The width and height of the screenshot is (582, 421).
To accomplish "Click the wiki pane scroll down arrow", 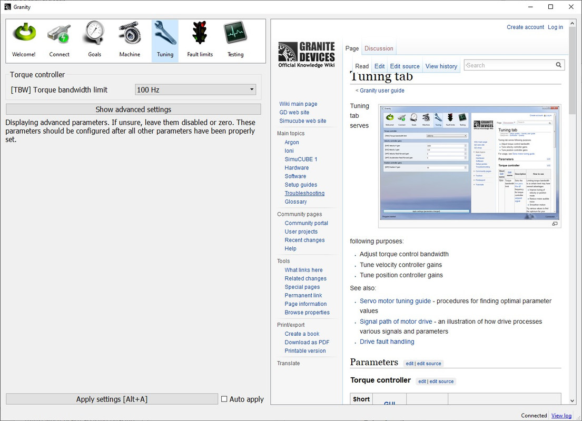I will (x=572, y=400).
